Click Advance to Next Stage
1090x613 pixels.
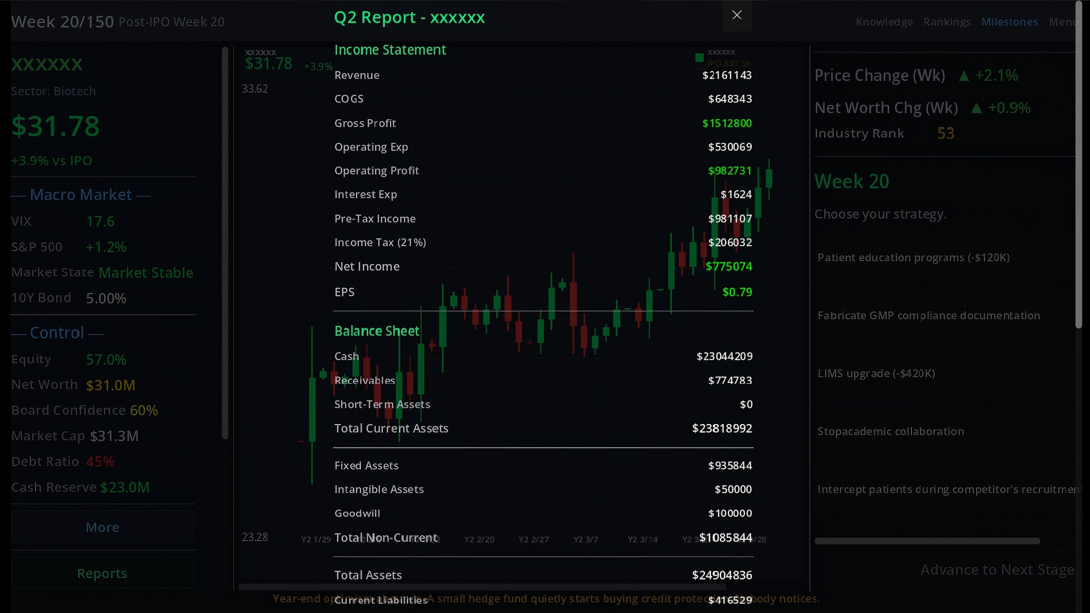[997, 569]
